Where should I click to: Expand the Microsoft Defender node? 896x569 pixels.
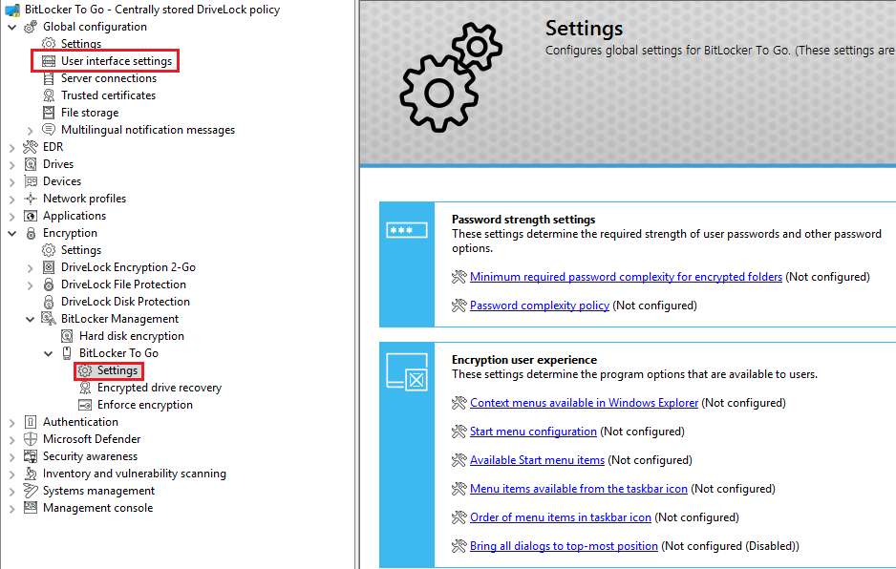pos(12,440)
